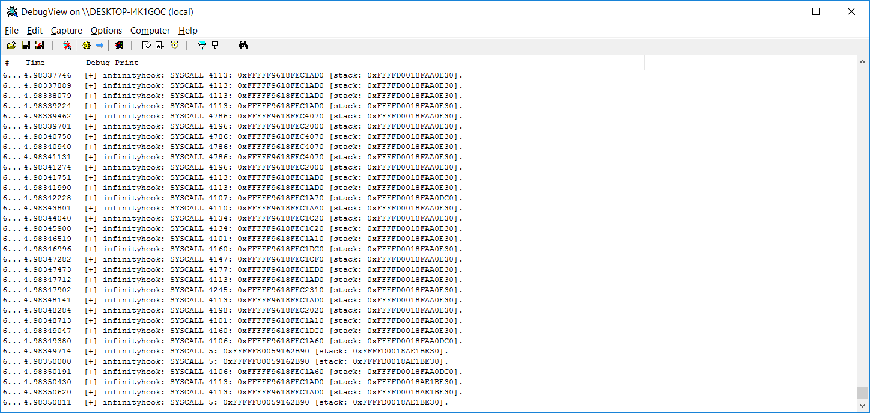Maximize the DebugView window
The height and width of the screenshot is (413, 870).
[815, 11]
